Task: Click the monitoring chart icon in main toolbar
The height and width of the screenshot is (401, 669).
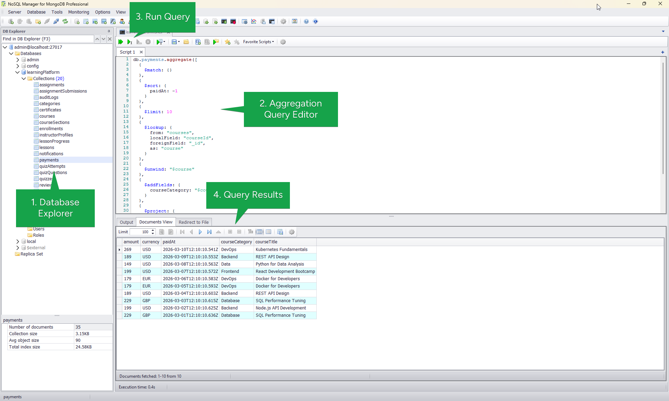Action: click(254, 22)
